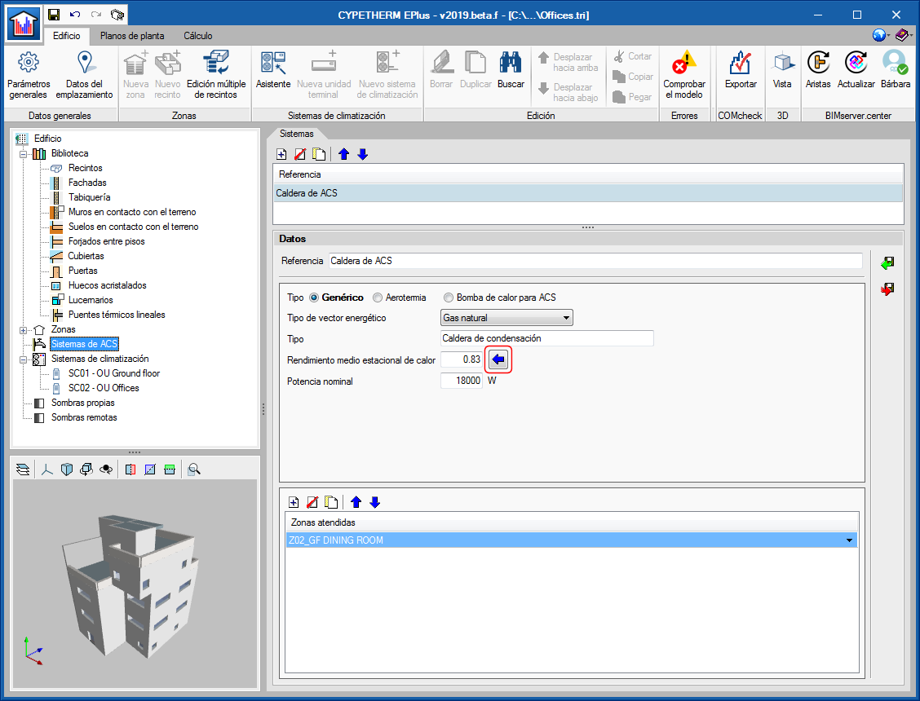Open the layers icon in the 3D viewer toolbar
Image resolution: width=920 pixels, height=701 pixels.
tap(23, 470)
